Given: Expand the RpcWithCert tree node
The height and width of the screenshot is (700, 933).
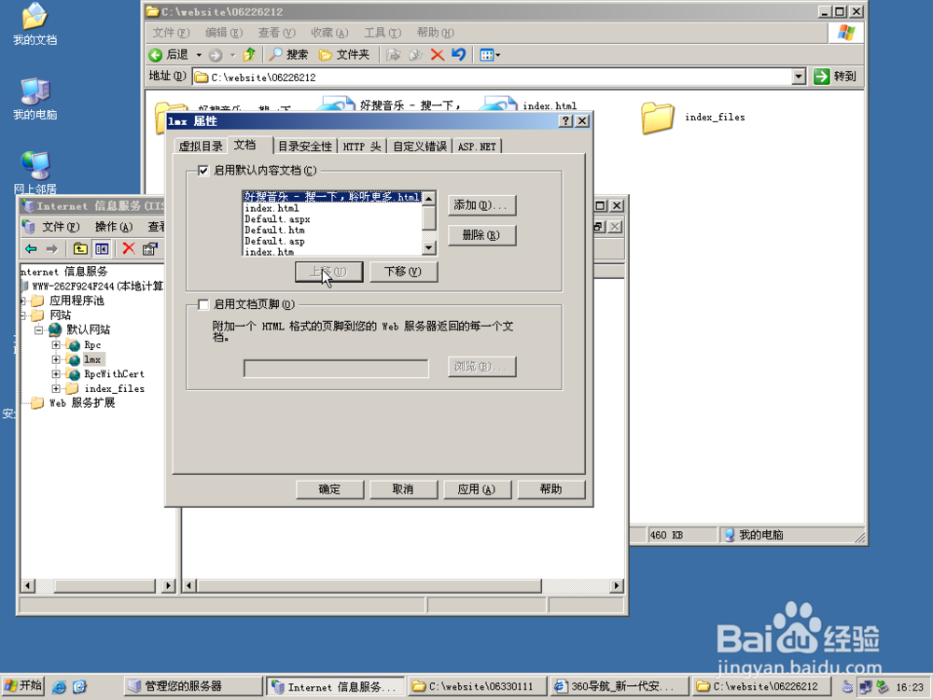Looking at the screenshot, I should pyautogui.click(x=56, y=374).
